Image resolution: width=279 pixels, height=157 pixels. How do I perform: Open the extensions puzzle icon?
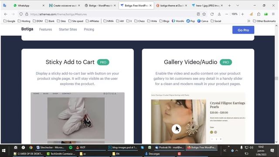pos(259,14)
